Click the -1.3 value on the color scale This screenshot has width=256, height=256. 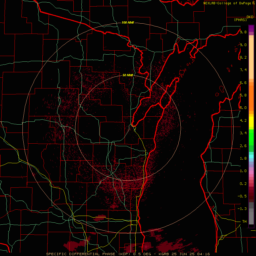coord(242,209)
